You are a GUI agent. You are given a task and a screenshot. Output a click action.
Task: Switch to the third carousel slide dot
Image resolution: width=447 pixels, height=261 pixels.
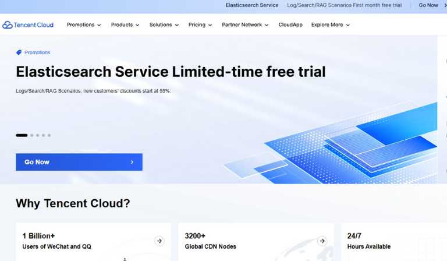pyautogui.click(x=38, y=136)
